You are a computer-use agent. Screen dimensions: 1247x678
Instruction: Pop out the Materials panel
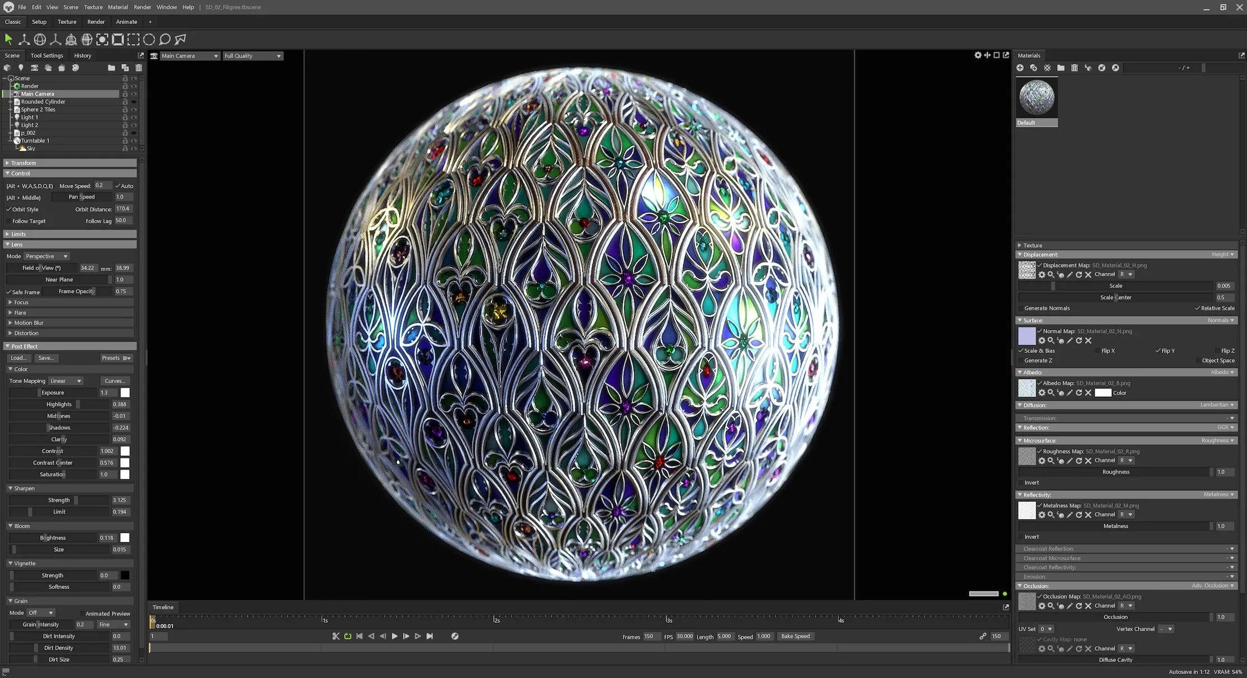click(x=1241, y=55)
